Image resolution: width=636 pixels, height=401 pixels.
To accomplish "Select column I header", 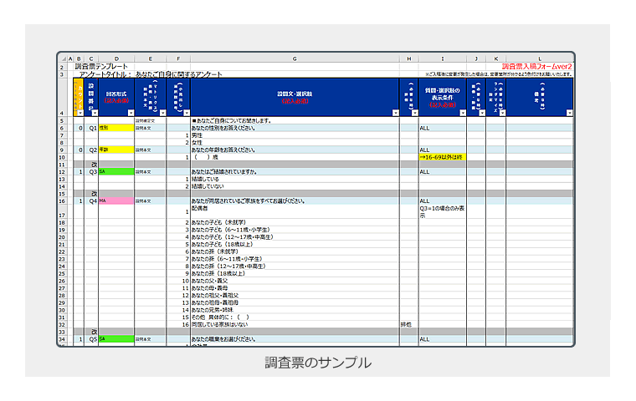I will (443, 59).
